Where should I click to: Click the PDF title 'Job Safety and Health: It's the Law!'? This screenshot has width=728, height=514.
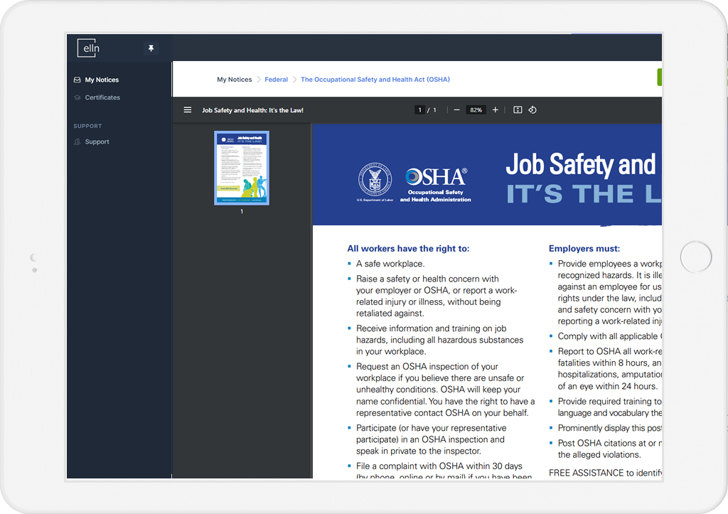click(252, 110)
